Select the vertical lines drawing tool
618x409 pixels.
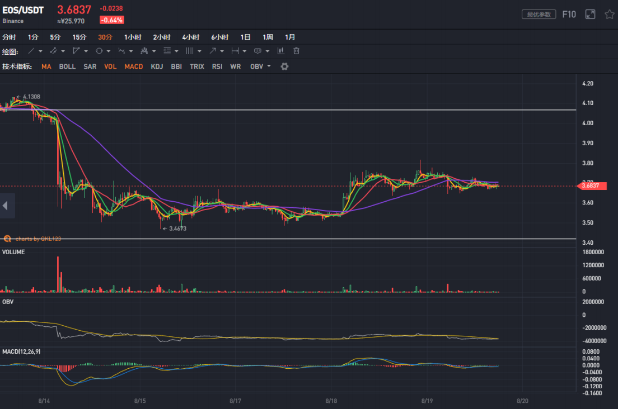[189, 51]
